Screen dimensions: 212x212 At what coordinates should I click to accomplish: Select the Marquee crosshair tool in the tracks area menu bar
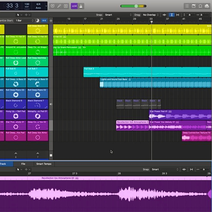tap(26, 15)
